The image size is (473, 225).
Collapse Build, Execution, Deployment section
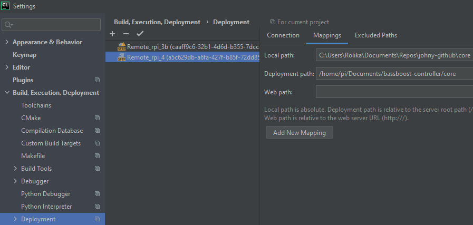coord(7,93)
